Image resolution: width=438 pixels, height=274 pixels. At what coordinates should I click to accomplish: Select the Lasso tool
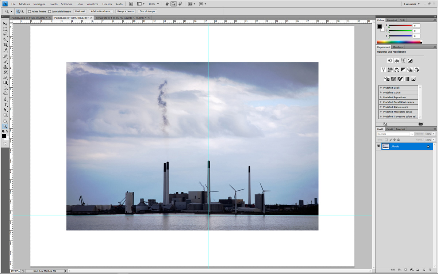[x=5, y=34]
